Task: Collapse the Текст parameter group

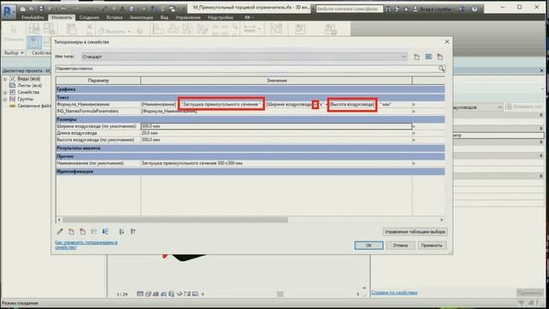Action: pos(250,97)
